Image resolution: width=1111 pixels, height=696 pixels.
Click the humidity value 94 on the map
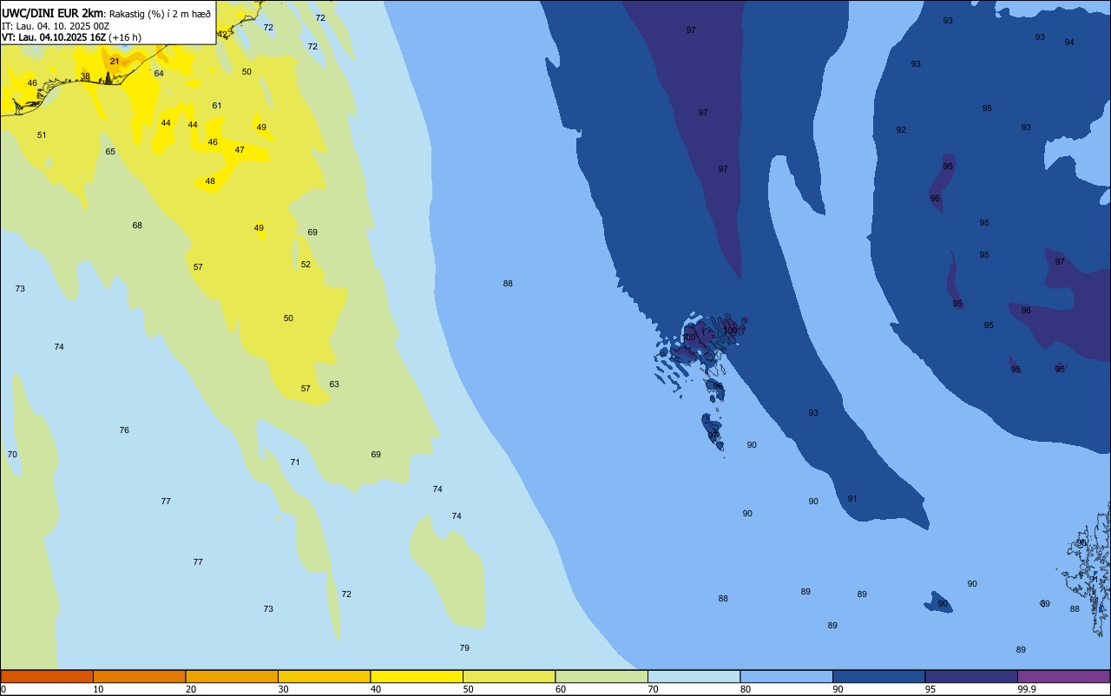pos(1069,43)
